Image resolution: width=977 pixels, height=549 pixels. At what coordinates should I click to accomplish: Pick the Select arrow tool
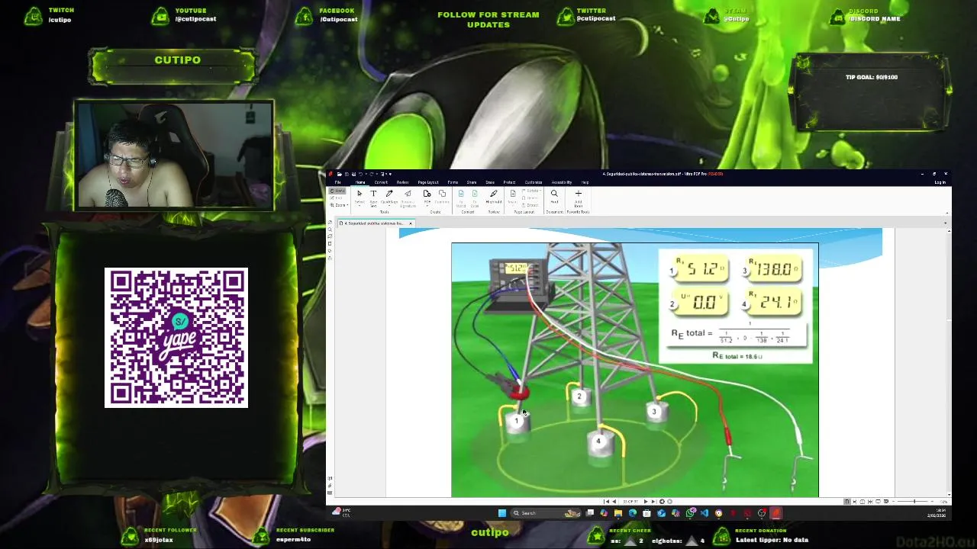360,196
